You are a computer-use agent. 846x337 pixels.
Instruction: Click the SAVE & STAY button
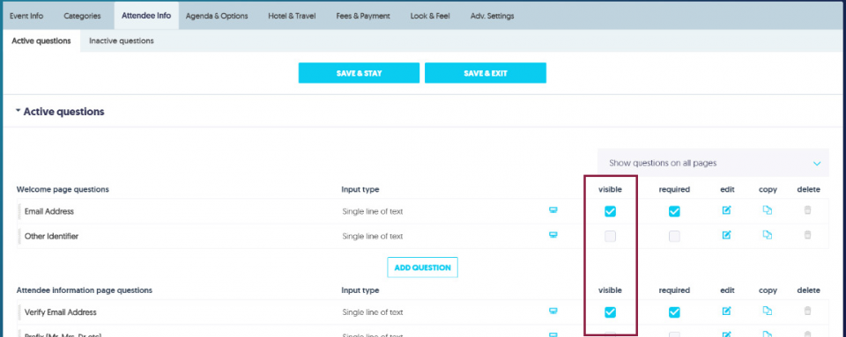[x=359, y=73]
